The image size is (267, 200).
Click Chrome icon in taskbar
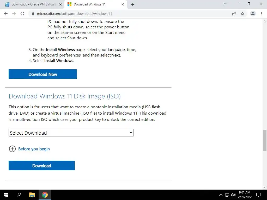[x=45, y=195]
